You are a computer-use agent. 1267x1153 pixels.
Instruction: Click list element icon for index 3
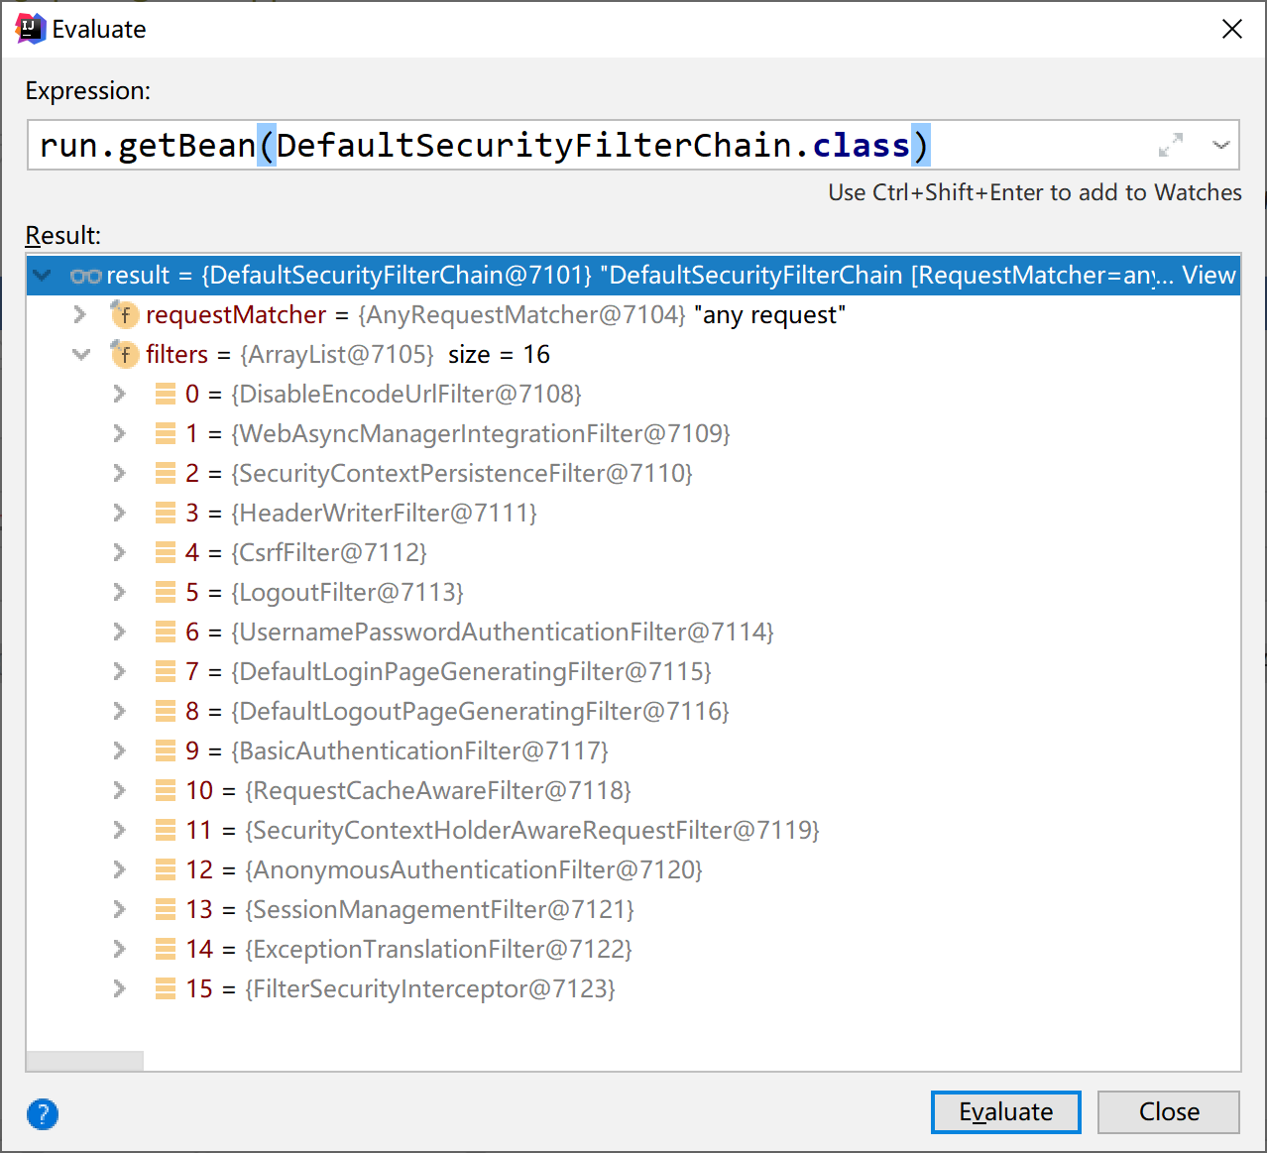[166, 513]
